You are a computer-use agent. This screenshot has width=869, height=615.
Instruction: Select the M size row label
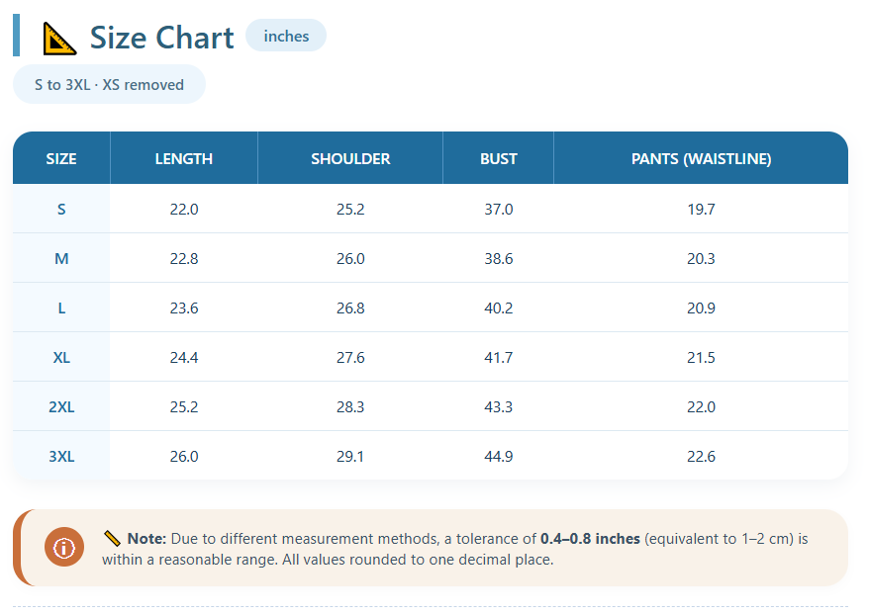(61, 258)
